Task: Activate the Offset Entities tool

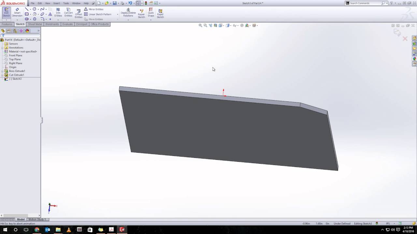Action: coord(79,14)
